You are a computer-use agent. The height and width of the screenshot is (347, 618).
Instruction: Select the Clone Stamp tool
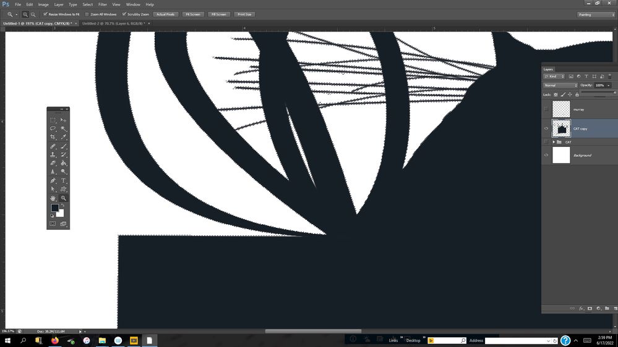(x=53, y=154)
